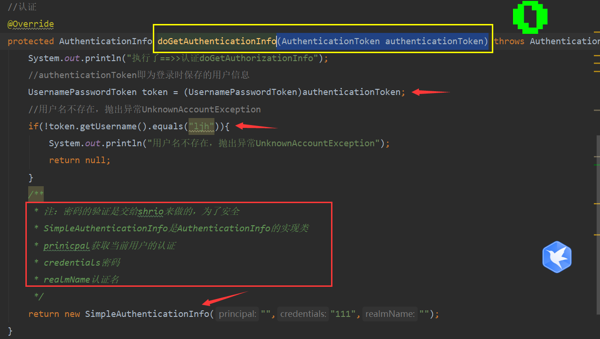Click the "111" password string
Image resolution: width=600 pixels, height=339 pixels.
pyautogui.click(x=343, y=314)
